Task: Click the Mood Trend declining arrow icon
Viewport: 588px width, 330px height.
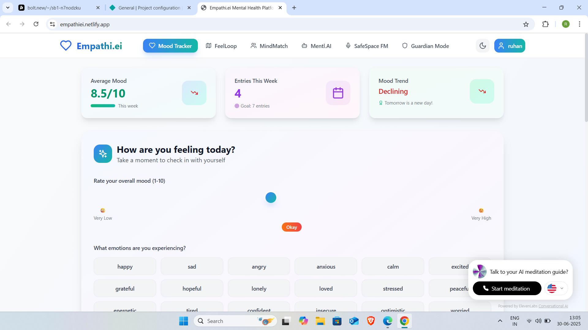Action: pos(482,91)
